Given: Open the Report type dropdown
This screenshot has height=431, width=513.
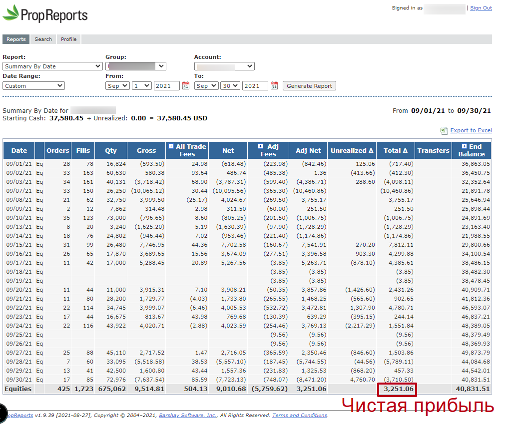Looking at the screenshot, I should [x=52, y=66].
